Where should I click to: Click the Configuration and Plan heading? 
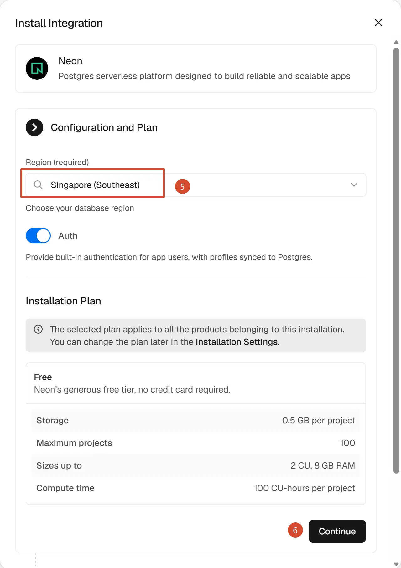(x=104, y=127)
